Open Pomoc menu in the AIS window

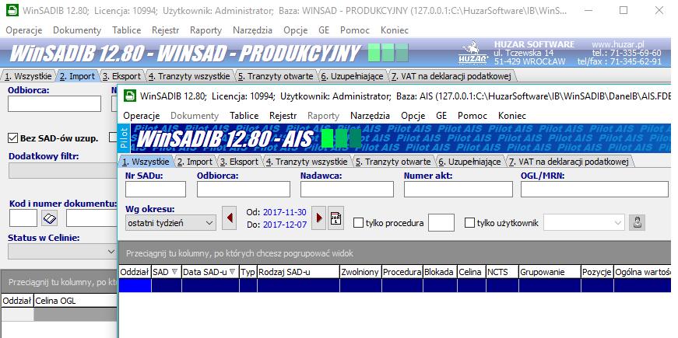472,116
